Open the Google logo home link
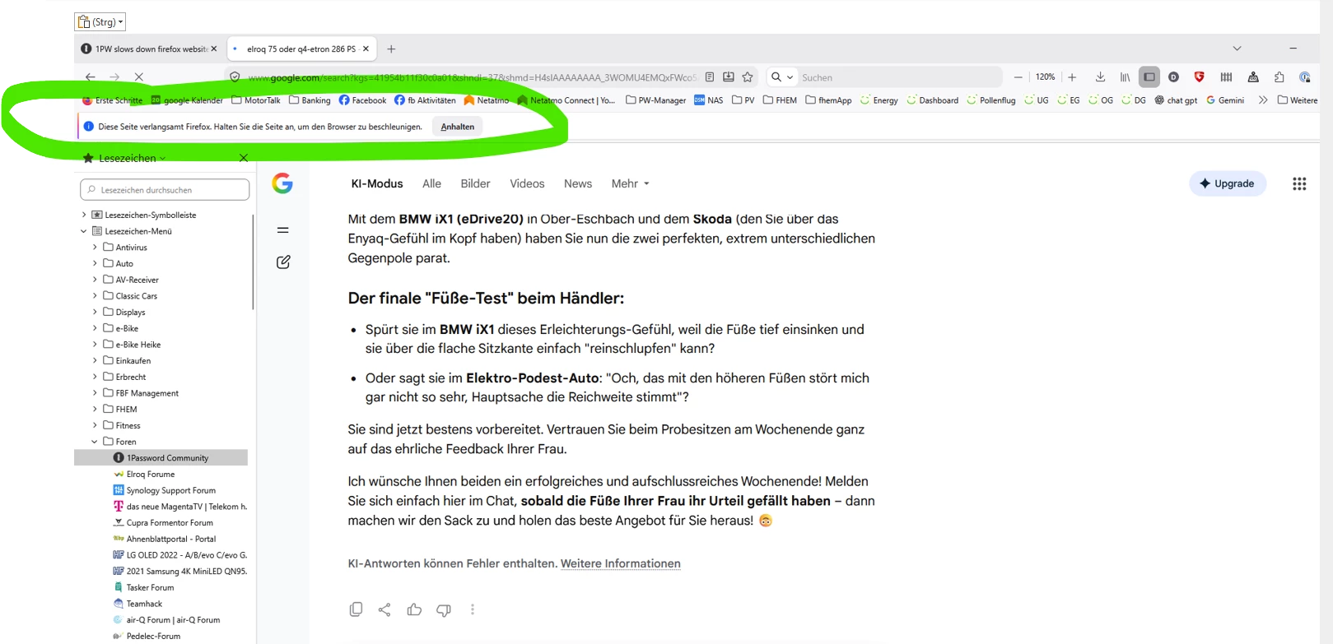The height and width of the screenshot is (644, 1333). 282,183
